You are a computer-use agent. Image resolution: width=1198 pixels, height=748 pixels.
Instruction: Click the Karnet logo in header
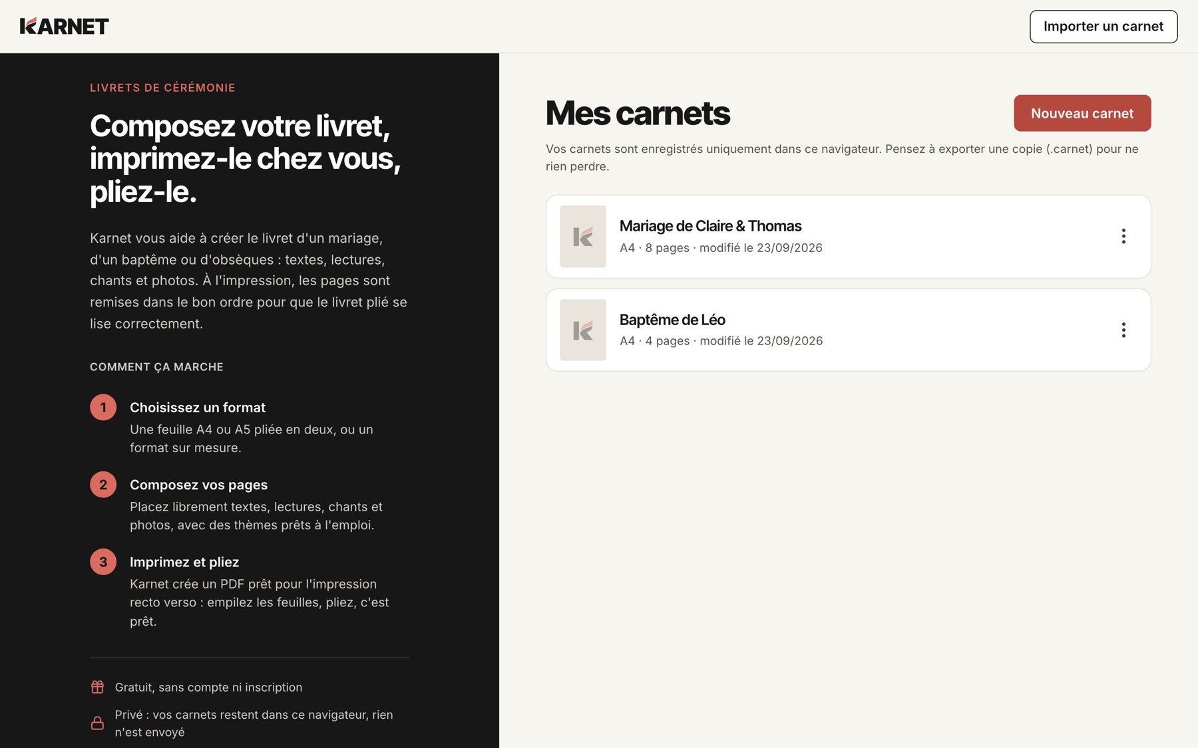point(64,26)
